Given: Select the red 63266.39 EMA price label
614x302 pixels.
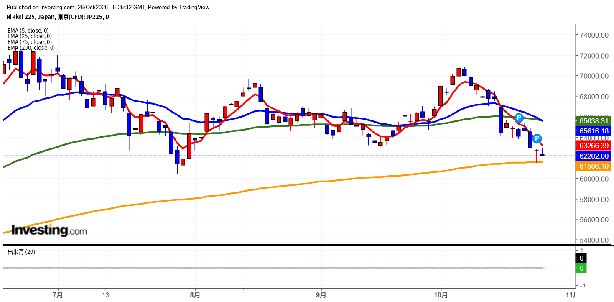Looking at the screenshot, I should tap(594, 146).
